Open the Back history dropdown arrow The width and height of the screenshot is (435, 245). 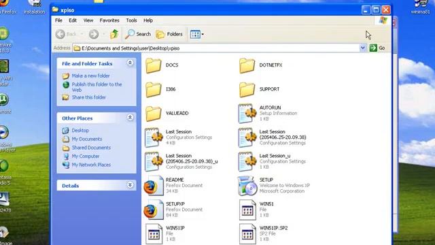pos(82,34)
